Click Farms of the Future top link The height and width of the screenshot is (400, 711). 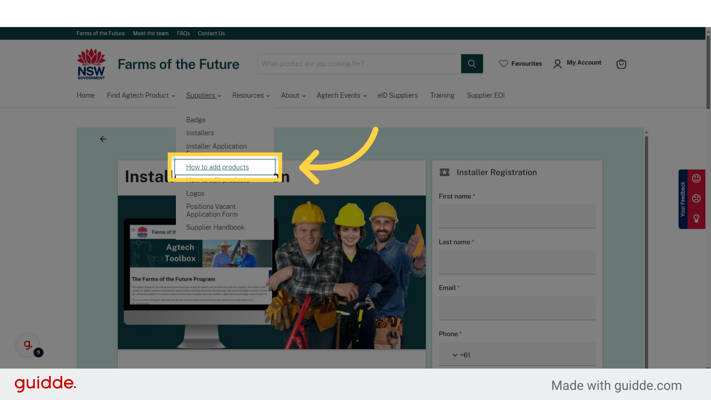click(x=101, y=33)
